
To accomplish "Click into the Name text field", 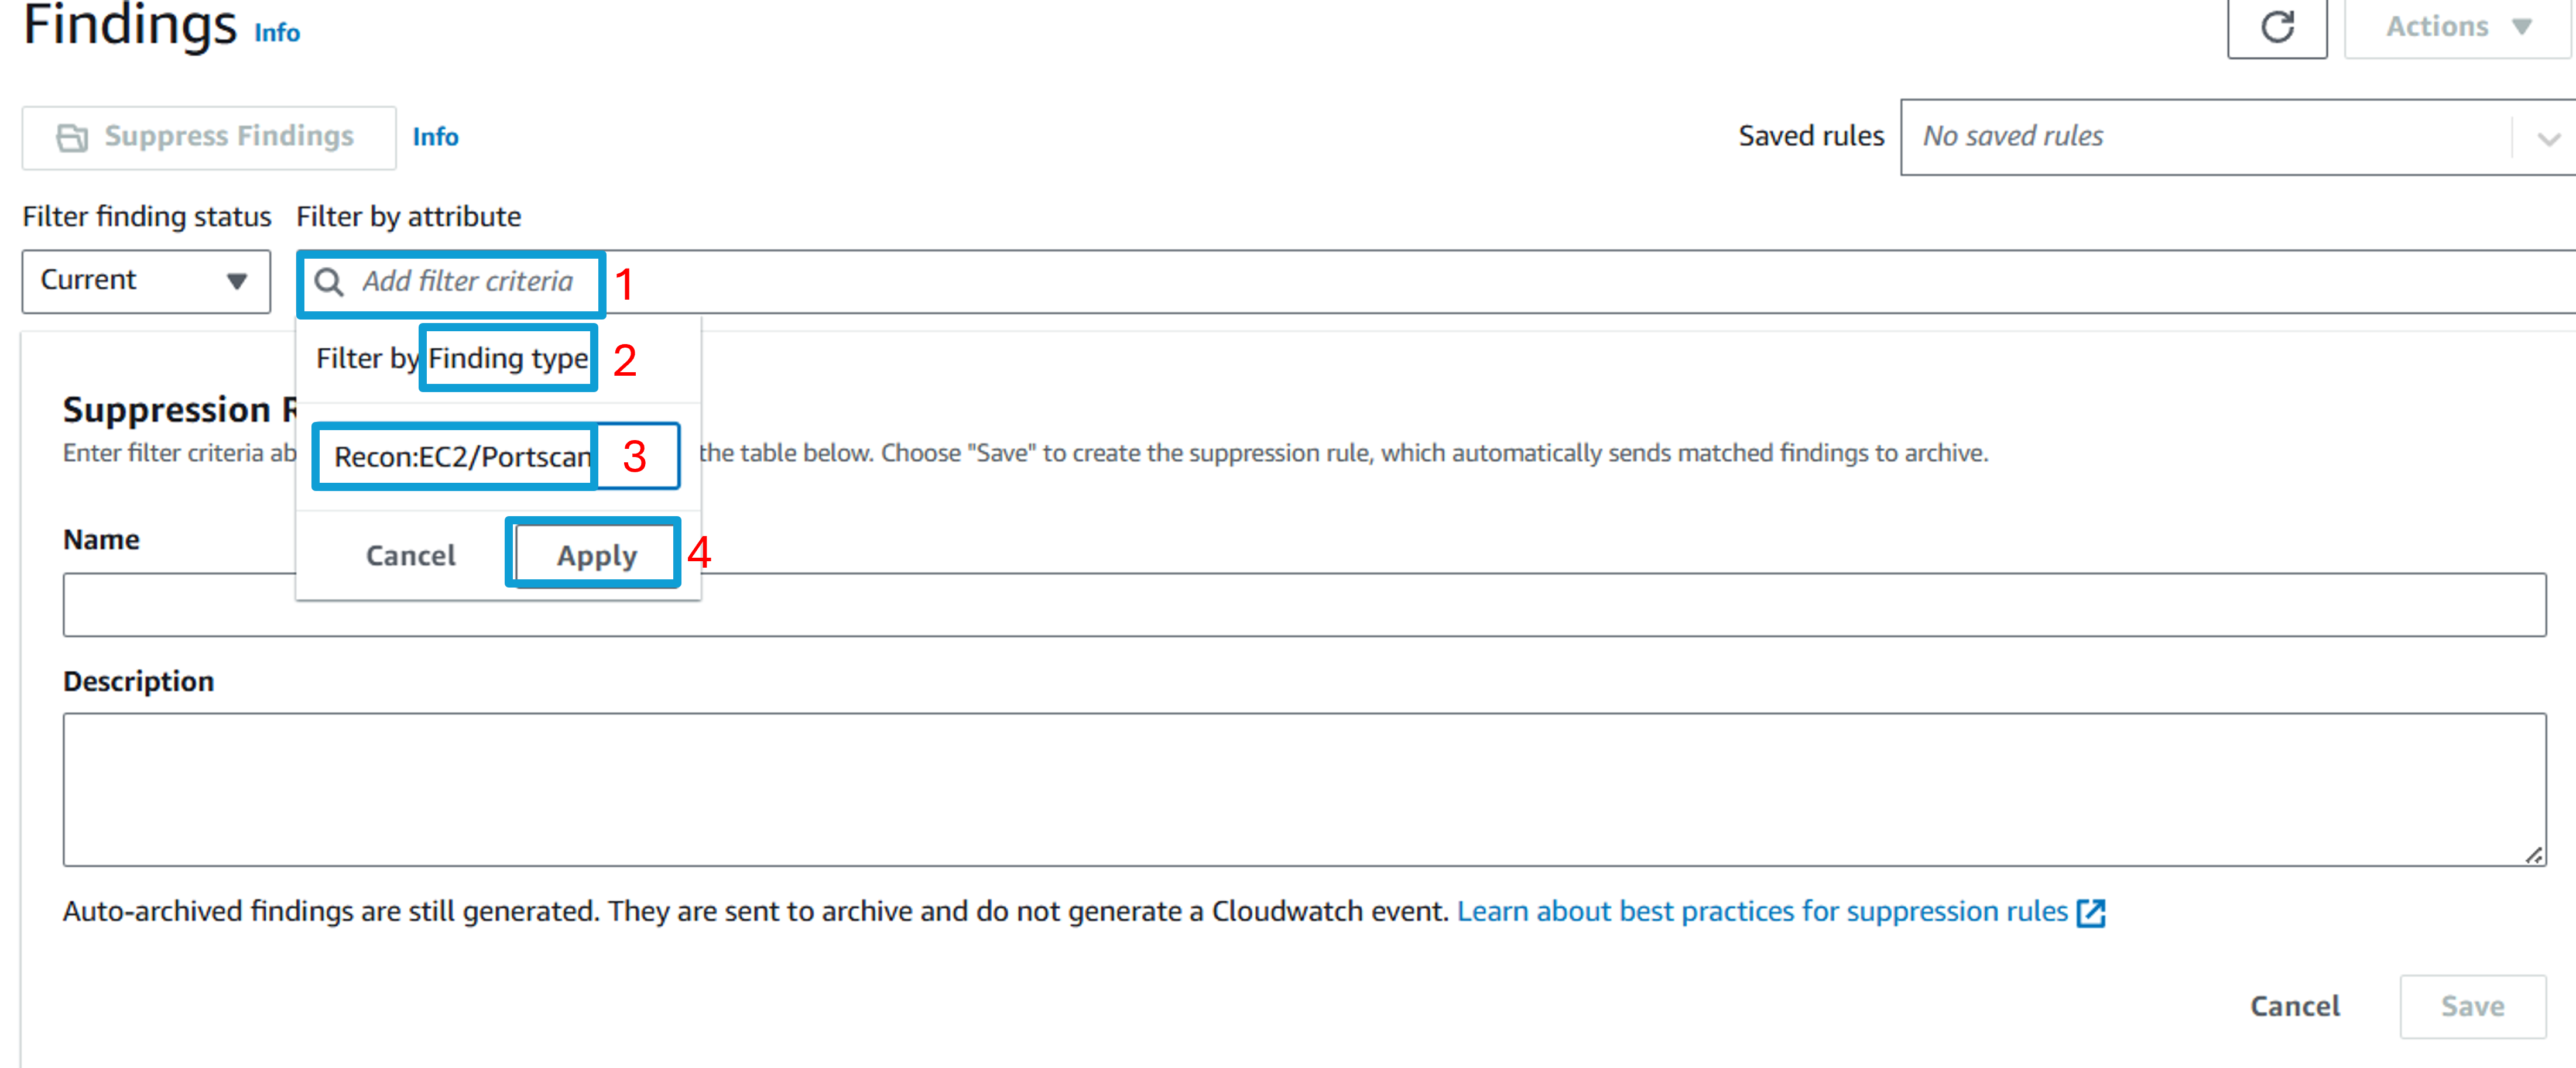I will coord(1304,605).
